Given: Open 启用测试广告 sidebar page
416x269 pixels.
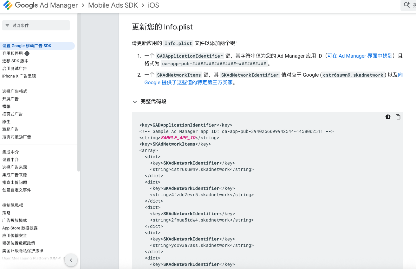Looking at the screenshot, I should [15, 69].
